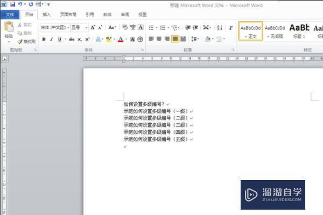Toggle Superscript formatting

click(87, 39)
